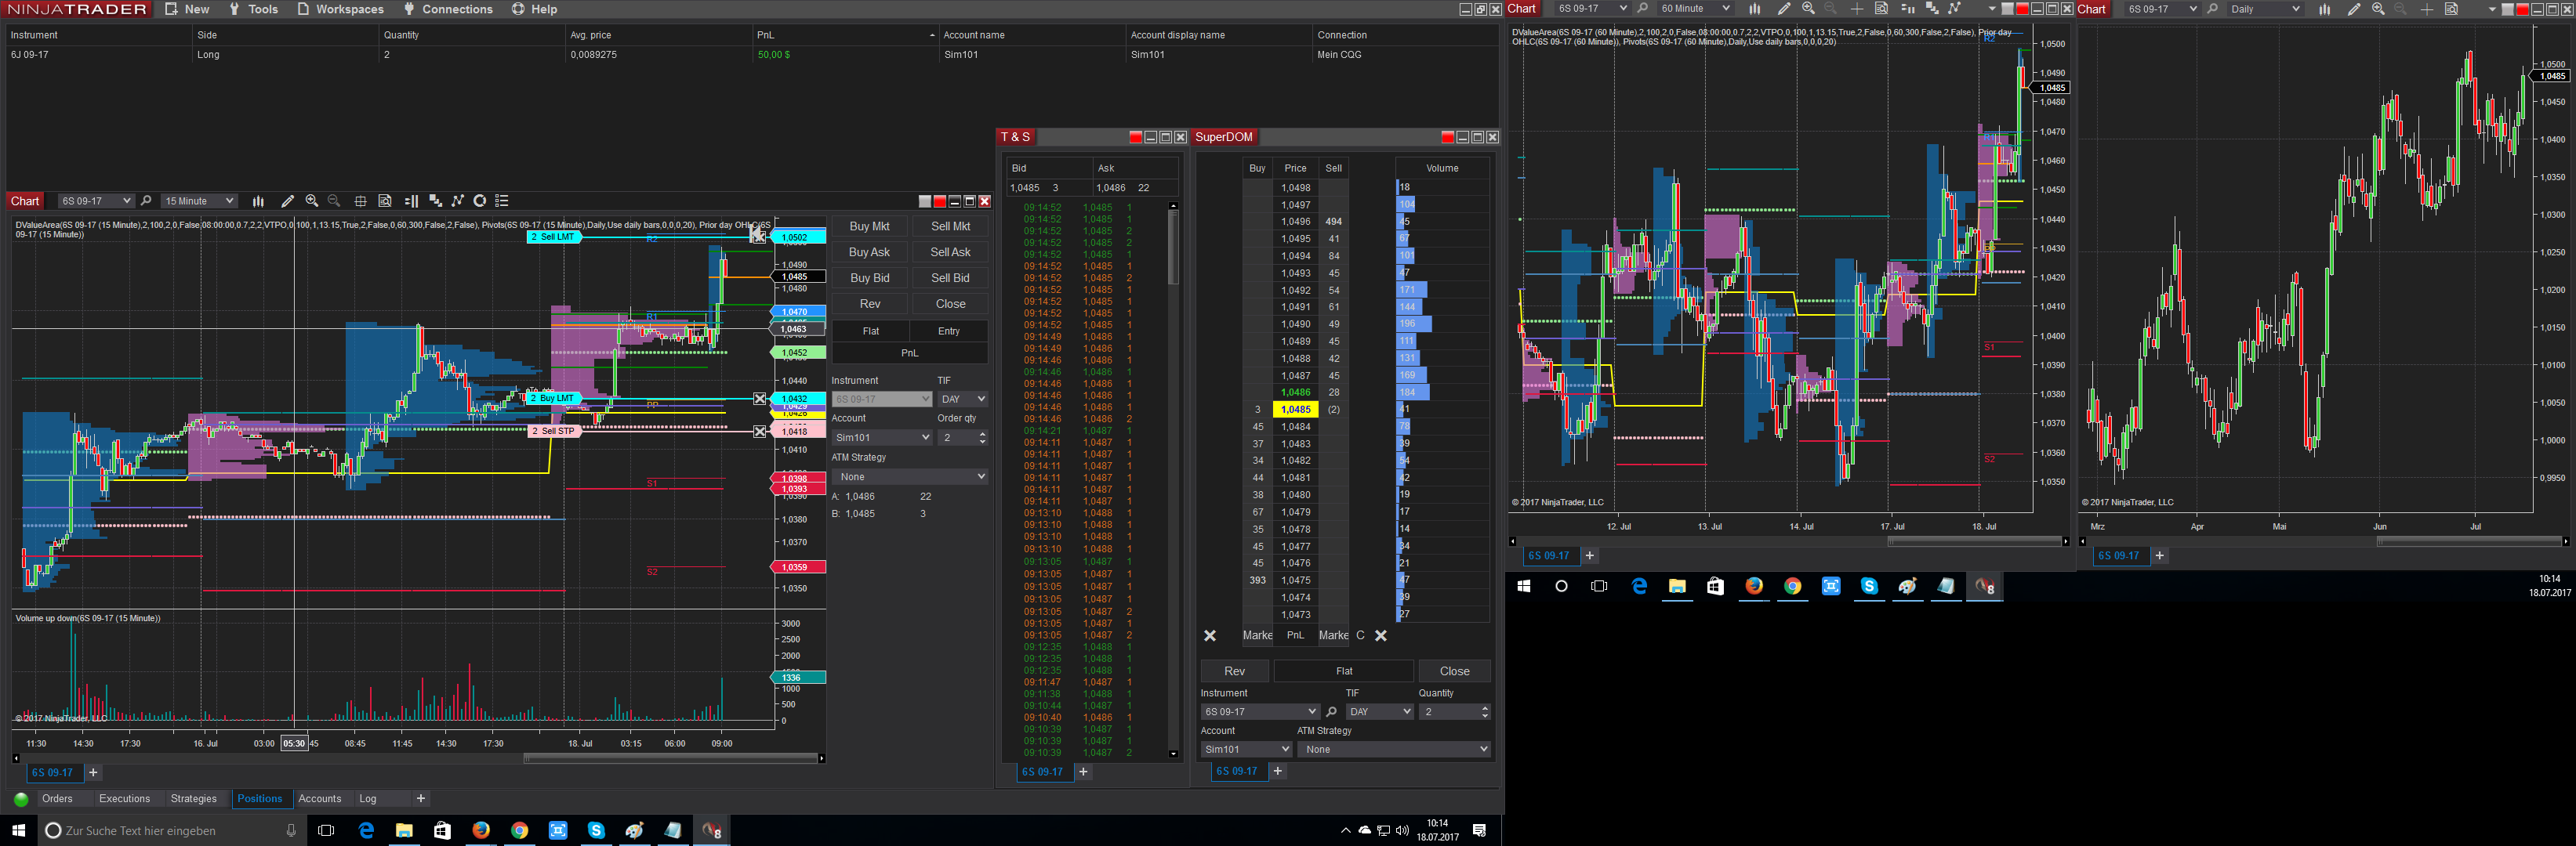Click Buy Mkt in Chart Trader
2576x846 pixels.
tap(869, 226)
